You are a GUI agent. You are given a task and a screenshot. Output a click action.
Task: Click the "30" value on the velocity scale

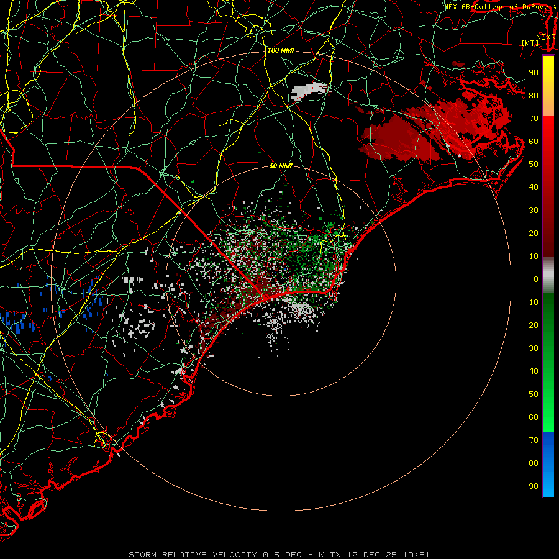coord(534,211)
